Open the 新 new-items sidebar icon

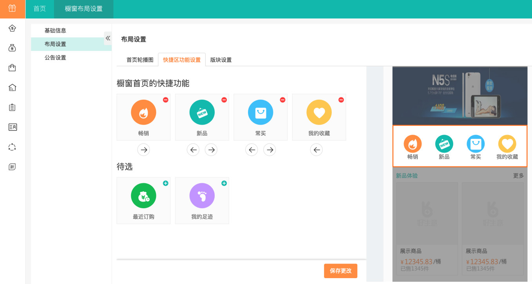pyautogui.click(x=12, y=167)
